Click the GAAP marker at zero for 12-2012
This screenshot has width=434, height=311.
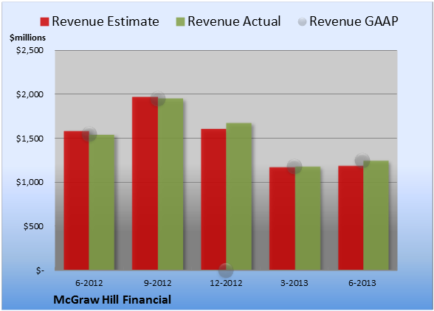coord(226,270)
